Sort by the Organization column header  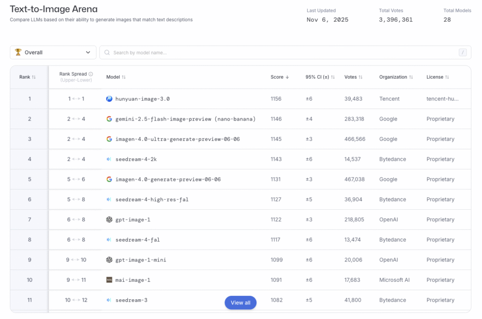click(x=396, y=77)
